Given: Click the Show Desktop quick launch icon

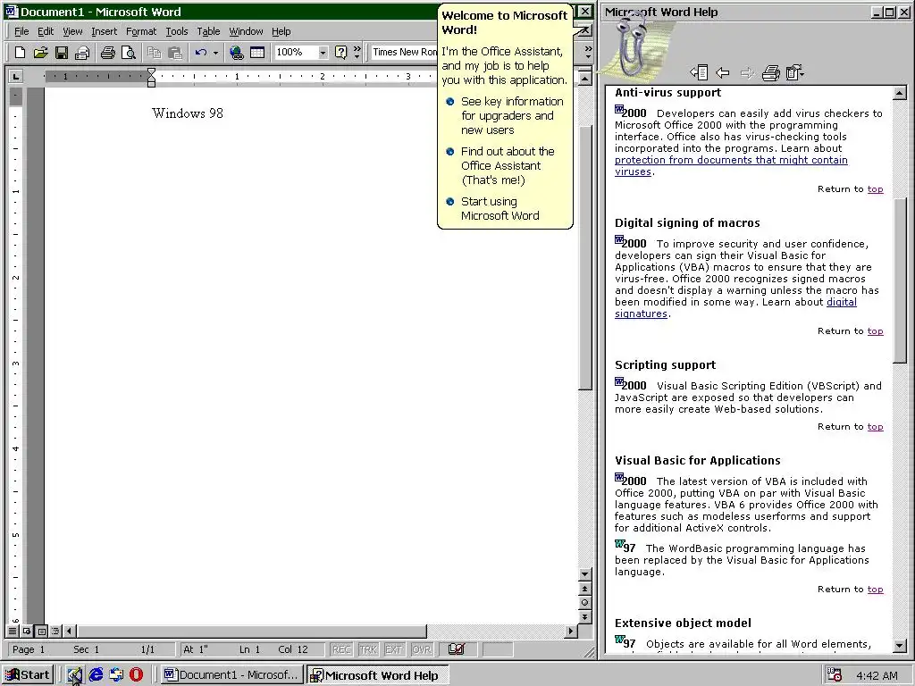Looking at the screenshot, I should [x=74, y=675].
